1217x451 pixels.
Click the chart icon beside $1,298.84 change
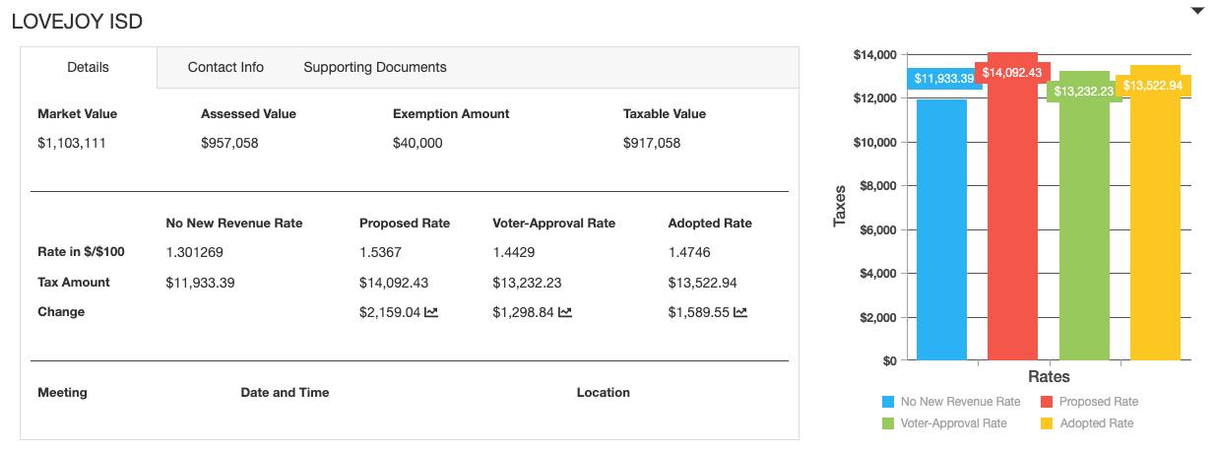point(565,312)
